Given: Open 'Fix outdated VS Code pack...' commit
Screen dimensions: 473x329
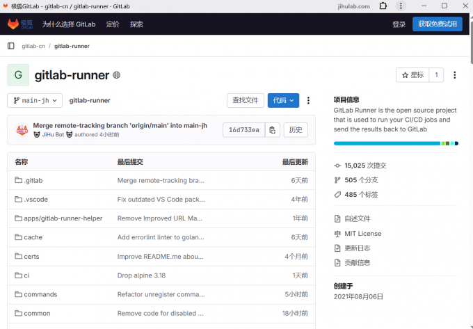Looking at the screenshot, I should [161, 200].
